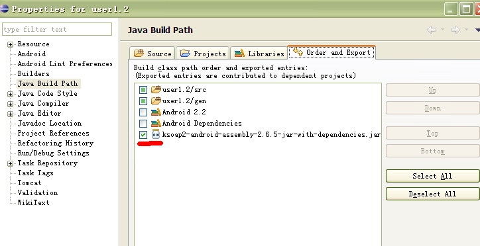Click the Bottom button

[x=432, y=151]
